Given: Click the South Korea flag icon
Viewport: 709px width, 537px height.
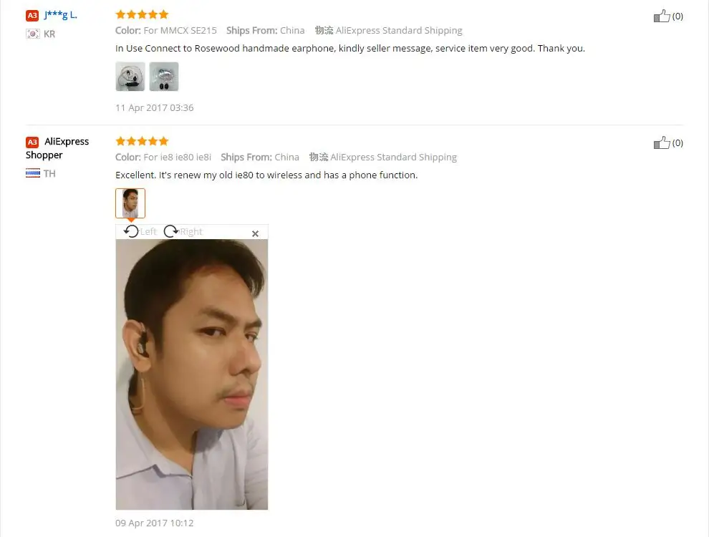Looking at the screenshot, I should pos(32,34).
